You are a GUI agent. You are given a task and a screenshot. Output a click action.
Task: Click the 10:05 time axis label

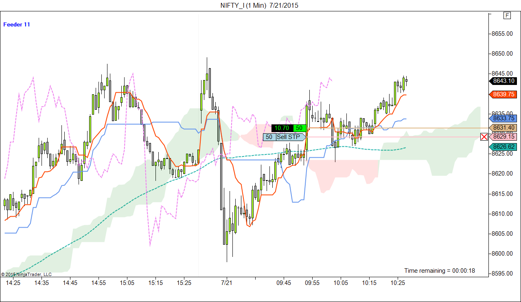click(x=341, y=282)
